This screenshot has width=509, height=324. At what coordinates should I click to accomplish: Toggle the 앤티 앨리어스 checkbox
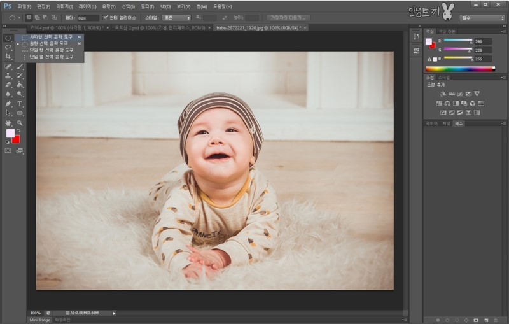point(106,18)
